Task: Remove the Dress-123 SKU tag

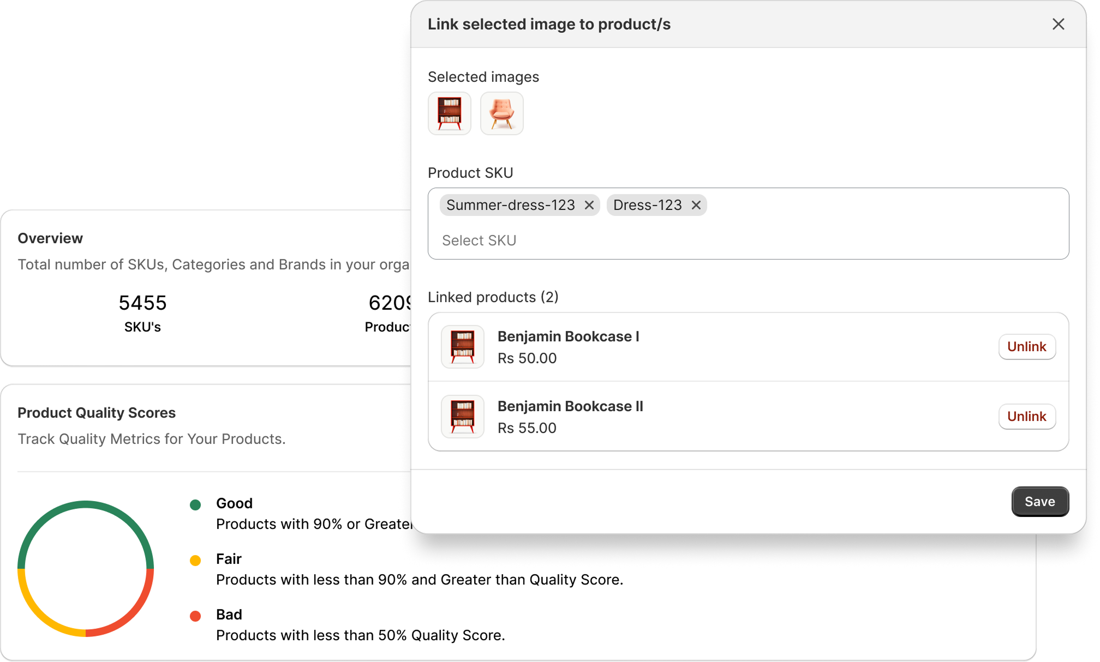Action: [696, 205]
